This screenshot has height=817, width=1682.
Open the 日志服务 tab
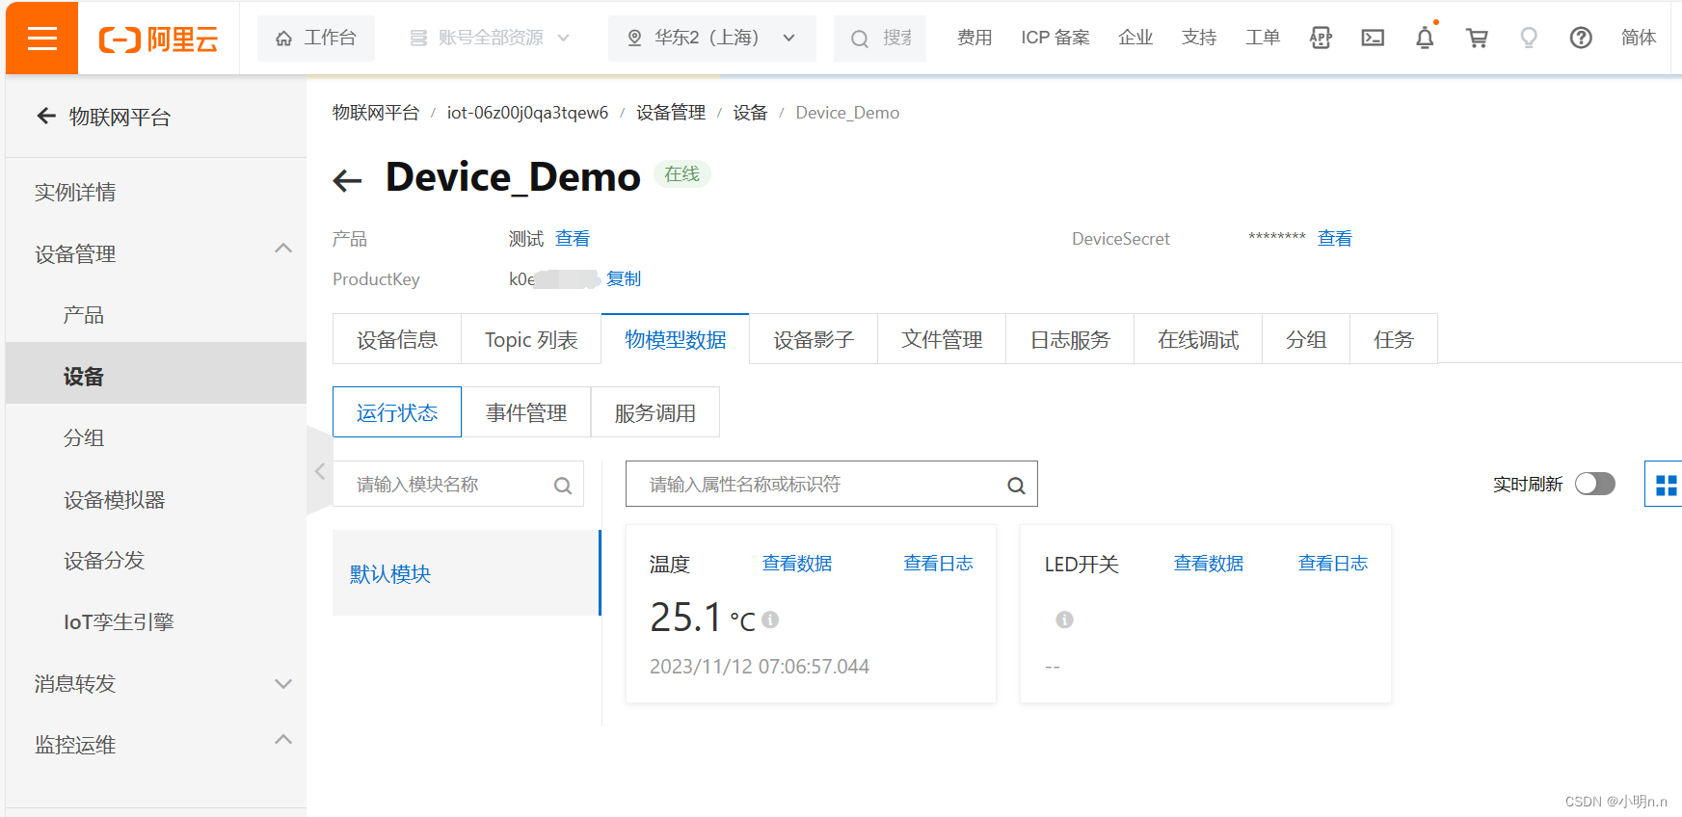1070,339
